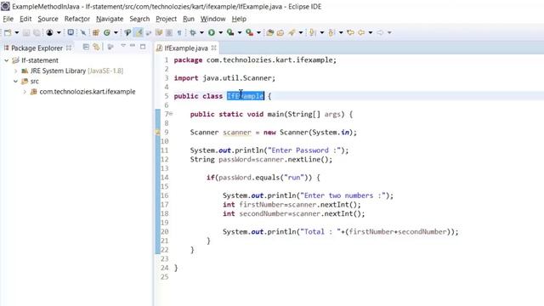Open the Back history dropdown arrow
Image resolution: width=544 pixels, height=306 pixels.
click(371, 32)
